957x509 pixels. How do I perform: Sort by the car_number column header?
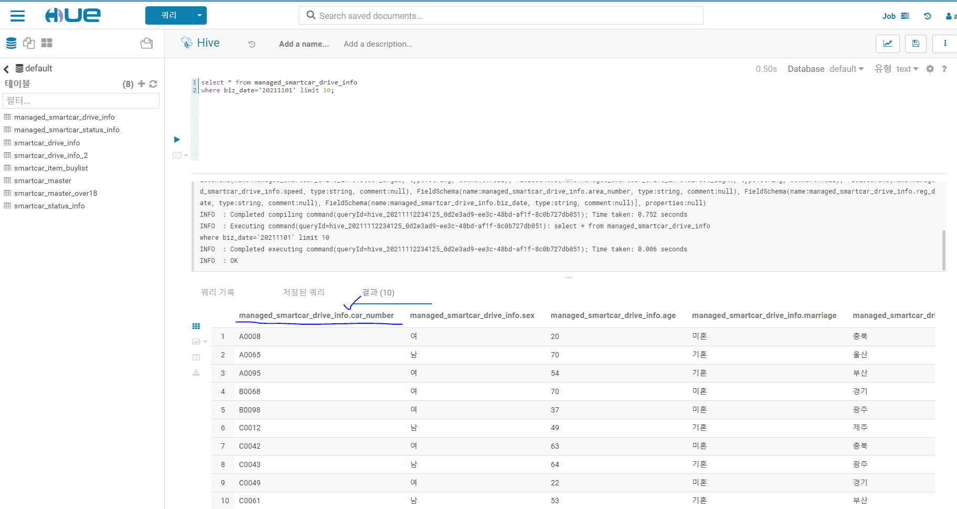[x=316, y=315]
